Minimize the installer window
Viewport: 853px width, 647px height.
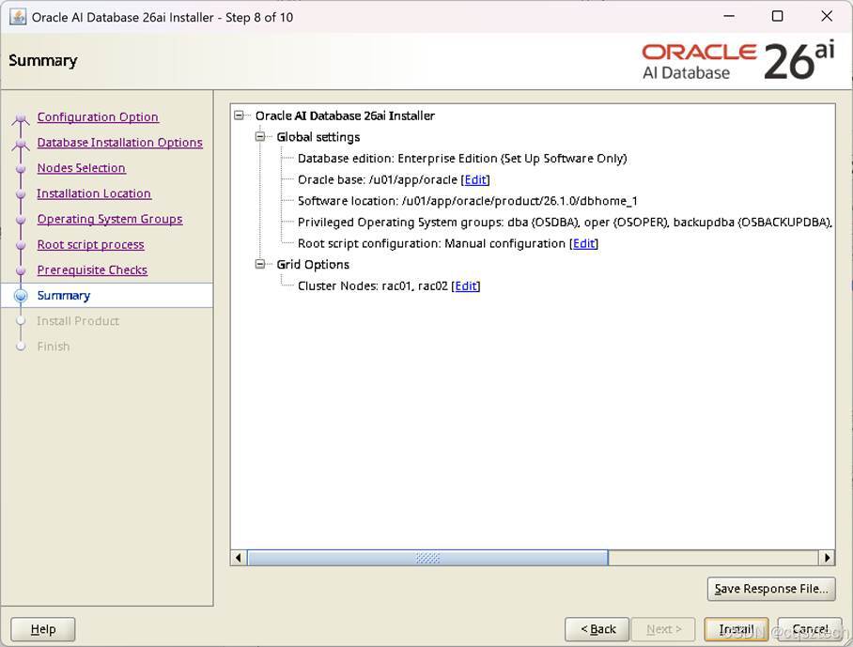[729, 17]
